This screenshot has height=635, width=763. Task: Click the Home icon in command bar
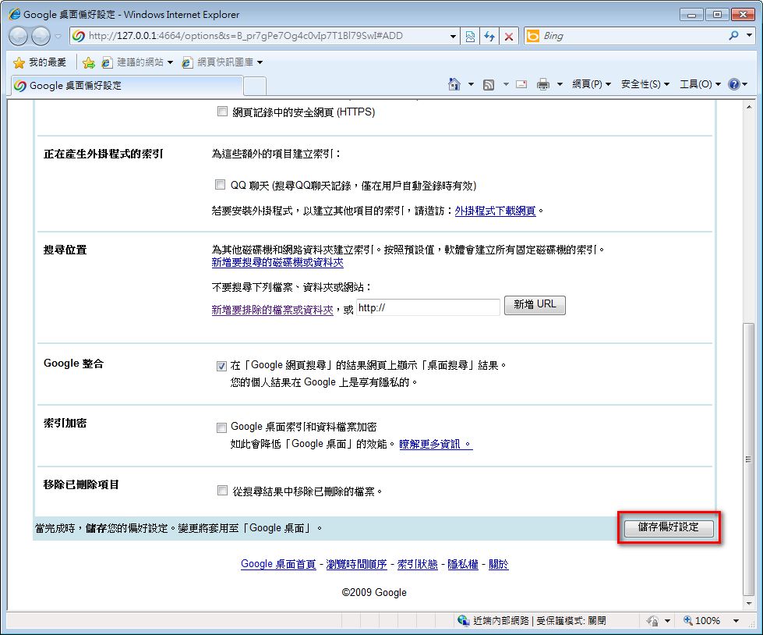[x=454, y=84]
